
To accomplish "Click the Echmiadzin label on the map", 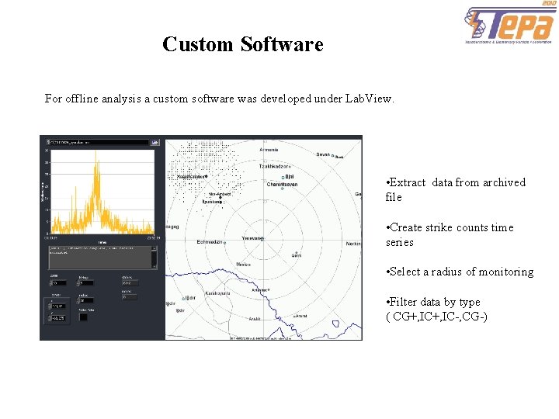I will tap(210, 242).
